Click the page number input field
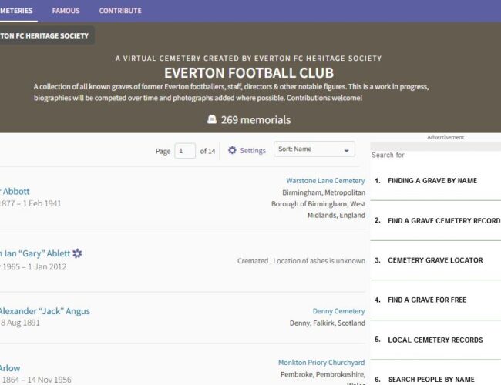Image resolution: width=501 pixels, height=385 pixels. [x=185, y=151]
